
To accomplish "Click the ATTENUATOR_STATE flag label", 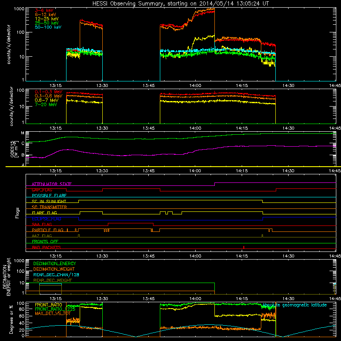I will point(52,184).
